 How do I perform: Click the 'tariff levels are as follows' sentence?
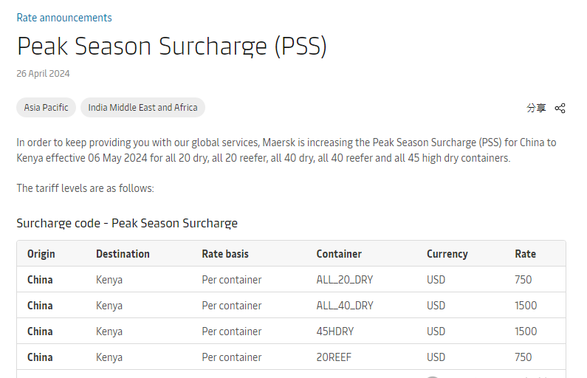(85, 188)
